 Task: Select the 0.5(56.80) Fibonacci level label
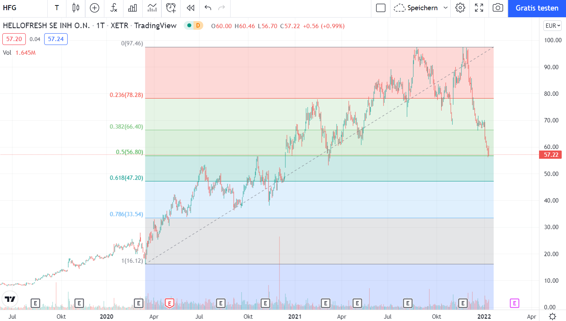pos(130,152)
